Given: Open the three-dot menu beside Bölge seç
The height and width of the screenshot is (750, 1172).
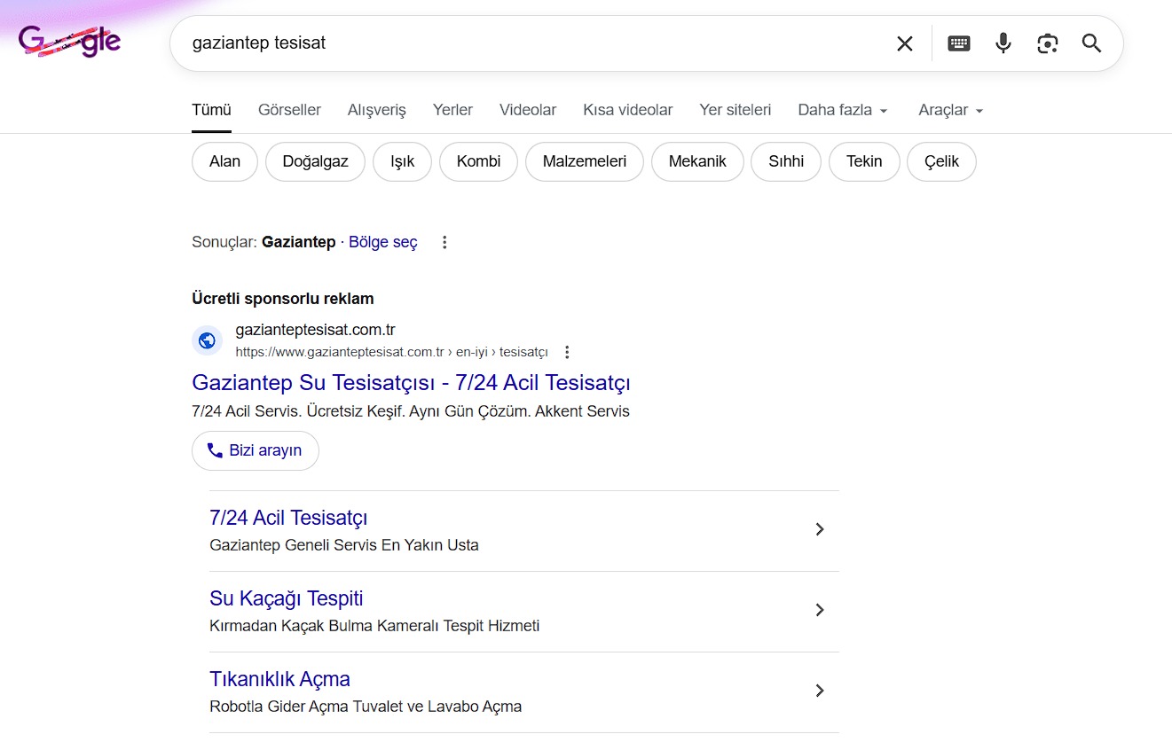Looking at the screenshot, I should tap(444, 242).
